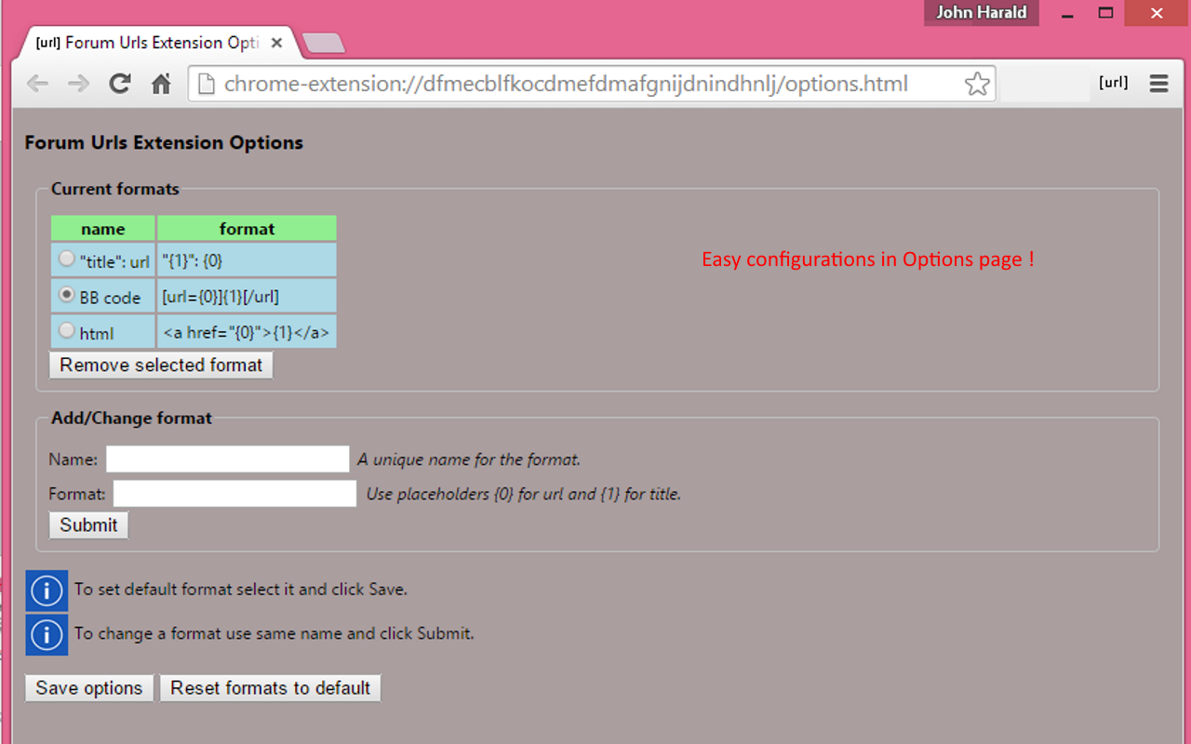Click the [url] extension icon beside address bar
The height and width of the screenshot is (744, 1191).
tap(1113, 82)
